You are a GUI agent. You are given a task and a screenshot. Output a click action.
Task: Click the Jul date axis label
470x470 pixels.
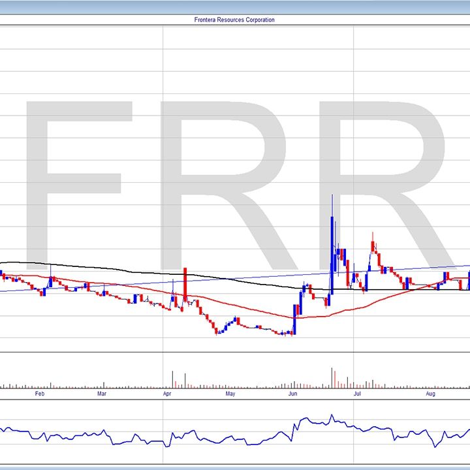(356, 394)
